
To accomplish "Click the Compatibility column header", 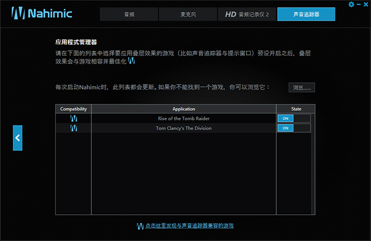I will [x=74, y=109].
